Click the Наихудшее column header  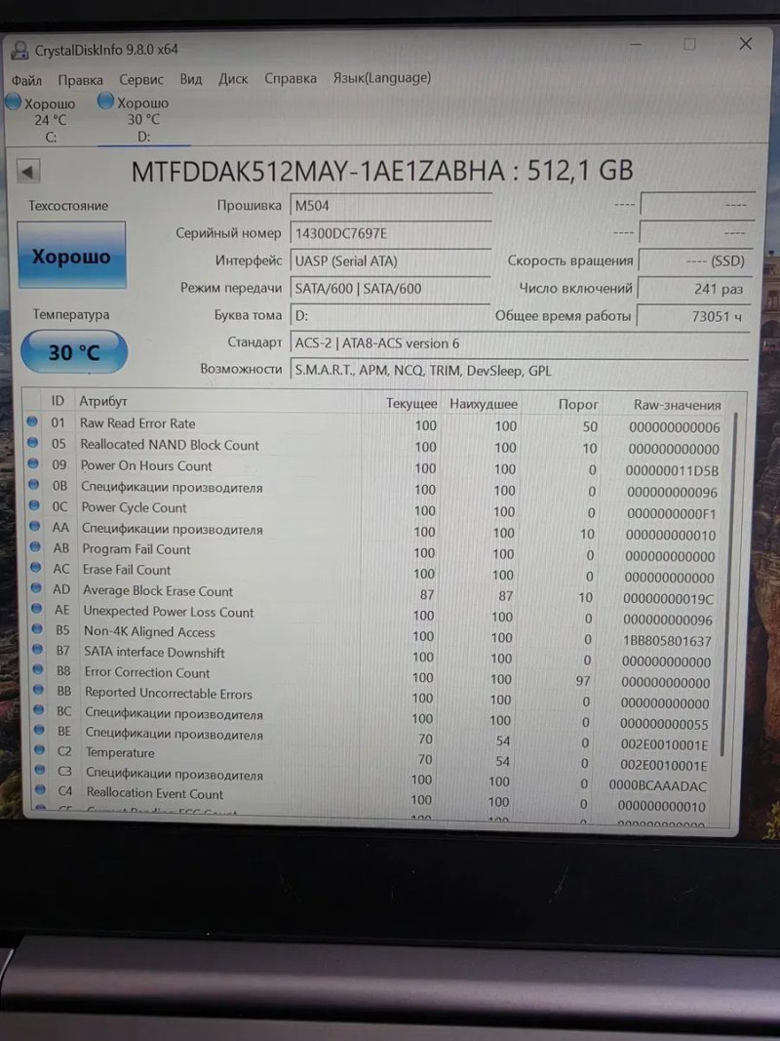[484, 404]
